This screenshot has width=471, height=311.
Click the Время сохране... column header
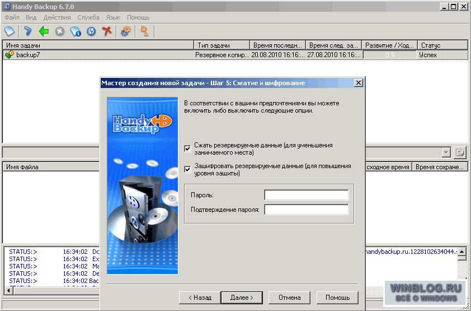coord(440,167)
